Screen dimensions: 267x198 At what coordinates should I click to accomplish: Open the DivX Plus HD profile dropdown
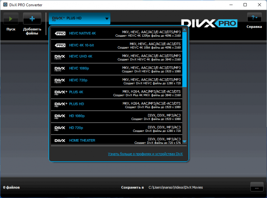point(79,18)
